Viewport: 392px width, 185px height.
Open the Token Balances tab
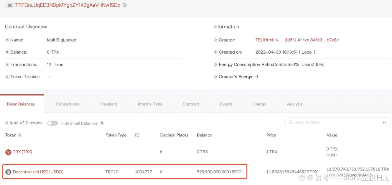(x=21, y=104)
